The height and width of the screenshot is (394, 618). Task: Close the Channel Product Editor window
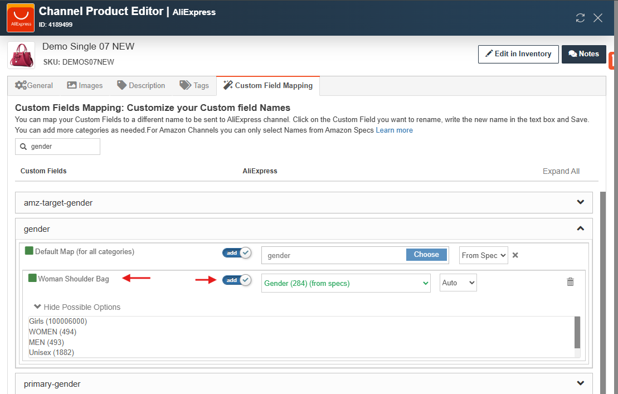(598, 18)
